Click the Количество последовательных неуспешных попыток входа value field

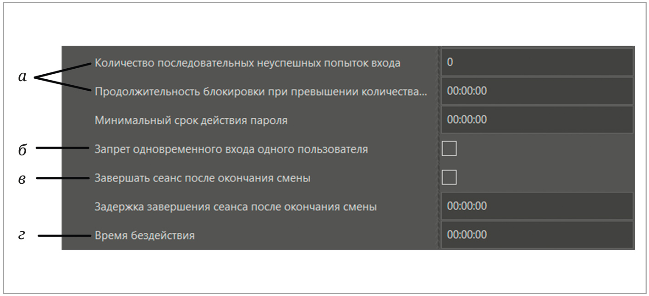click(537, 62)
